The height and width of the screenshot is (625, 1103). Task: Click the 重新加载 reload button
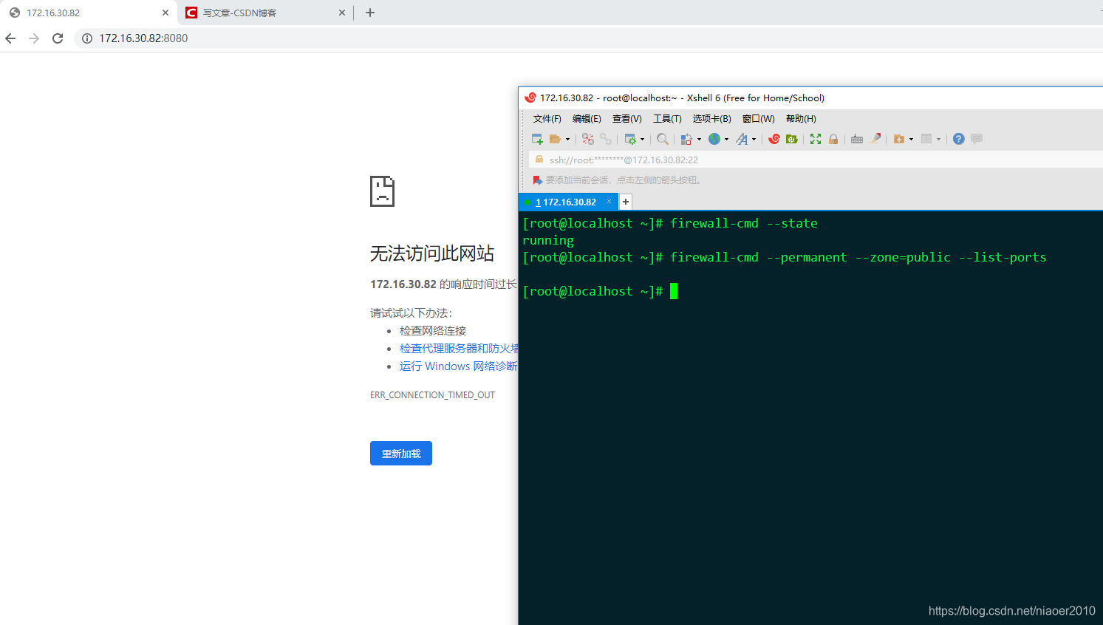(x=401, y=454)
